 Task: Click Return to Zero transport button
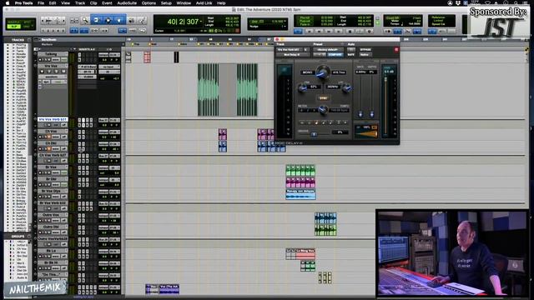point(310,32)
